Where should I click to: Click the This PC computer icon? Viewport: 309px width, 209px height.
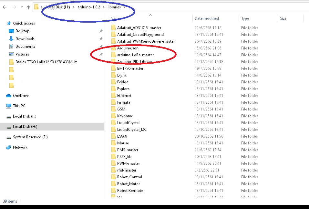(x=9, y=106)
